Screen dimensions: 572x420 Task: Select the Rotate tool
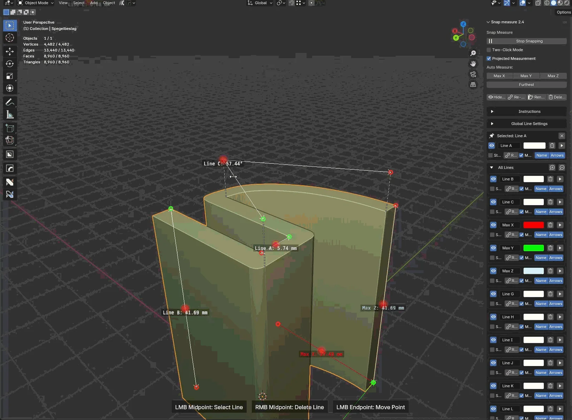(x=10, y=64)
